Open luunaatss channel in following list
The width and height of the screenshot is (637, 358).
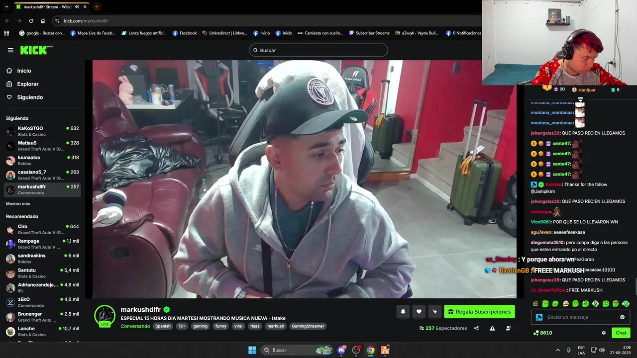click(x=42, y=160)
